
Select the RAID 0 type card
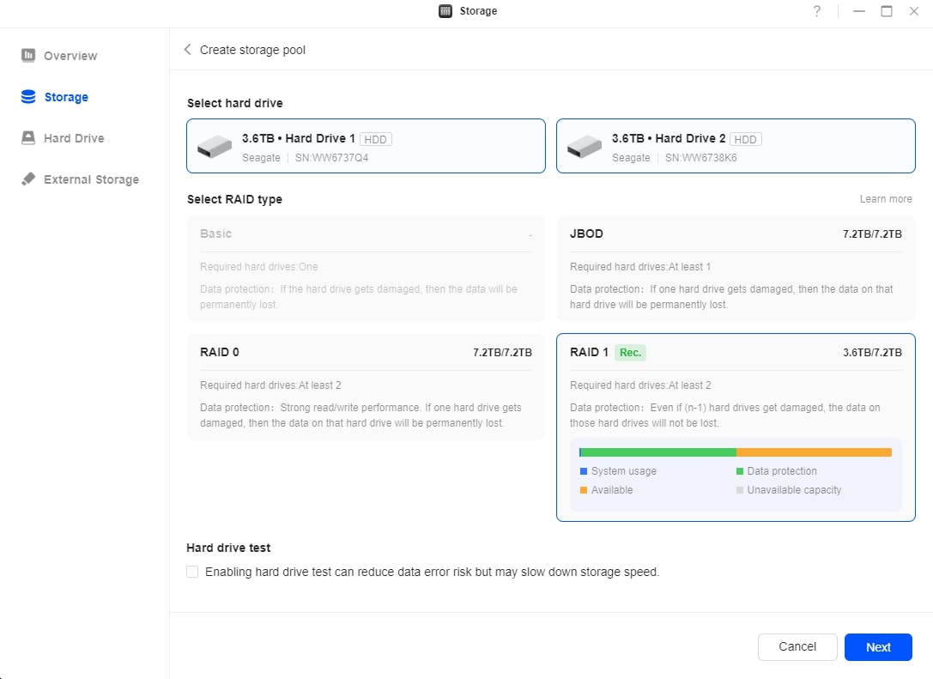[366, 386]
